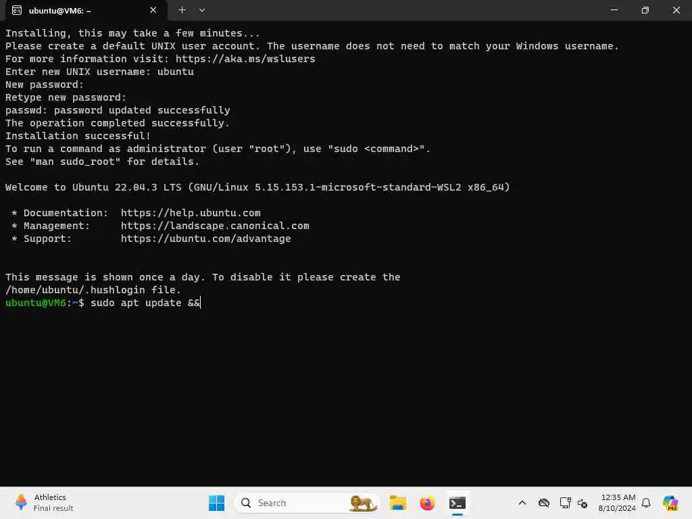Click 'passwd: password updated successfully' text
692x519 pixels.
[x=118, y=110]
